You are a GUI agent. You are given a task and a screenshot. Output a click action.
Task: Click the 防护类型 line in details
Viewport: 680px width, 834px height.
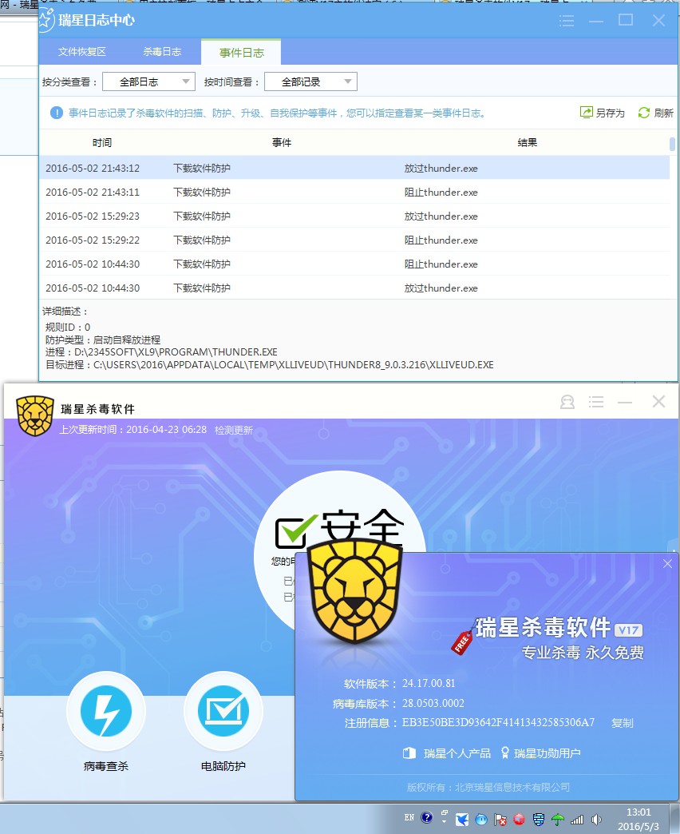102,340
